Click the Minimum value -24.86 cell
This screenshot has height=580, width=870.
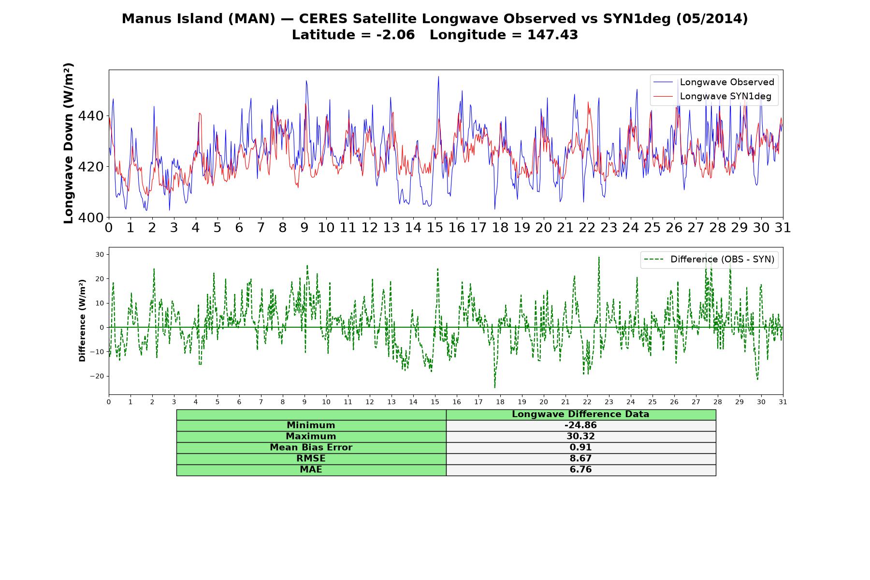(x=580, y=425)
